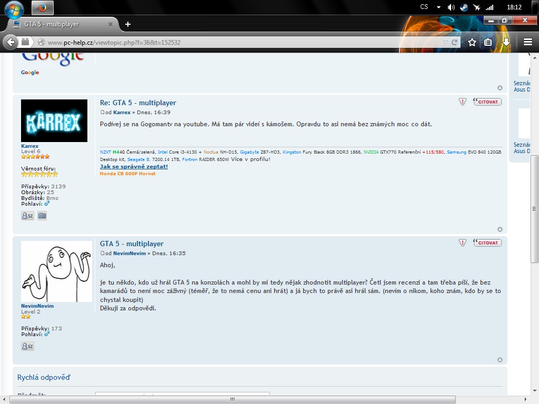Open the Firefox hamburger menu
Screen dimensions: 539x404
[528, 42]
